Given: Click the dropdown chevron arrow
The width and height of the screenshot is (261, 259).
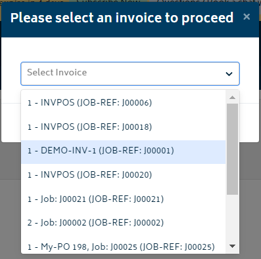Looking at the screenshot, I should click(229, 74).
